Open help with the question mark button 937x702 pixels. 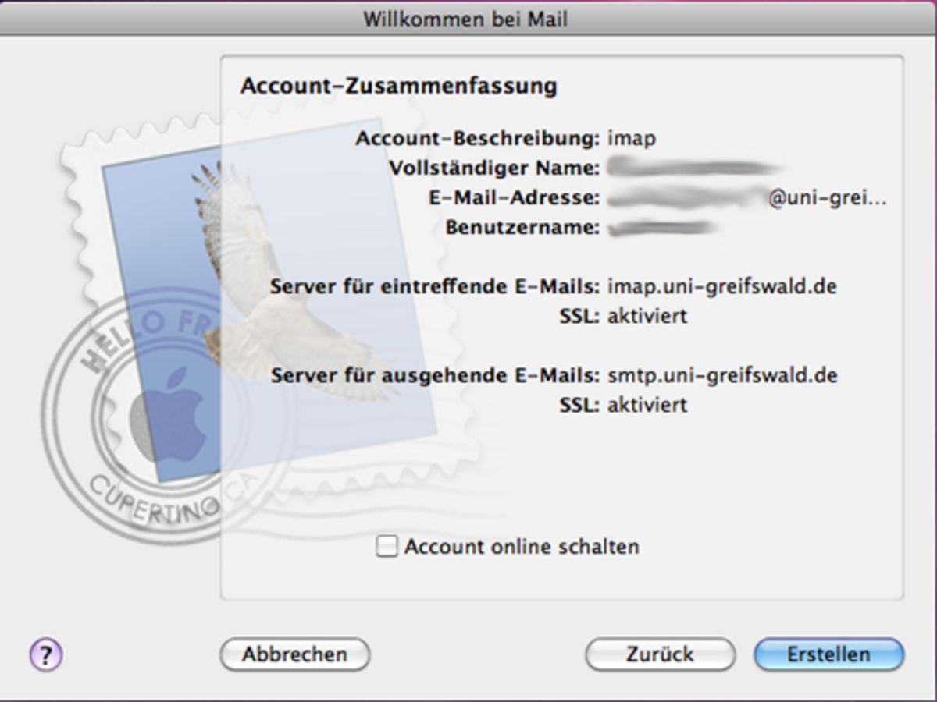pos(46,654)
